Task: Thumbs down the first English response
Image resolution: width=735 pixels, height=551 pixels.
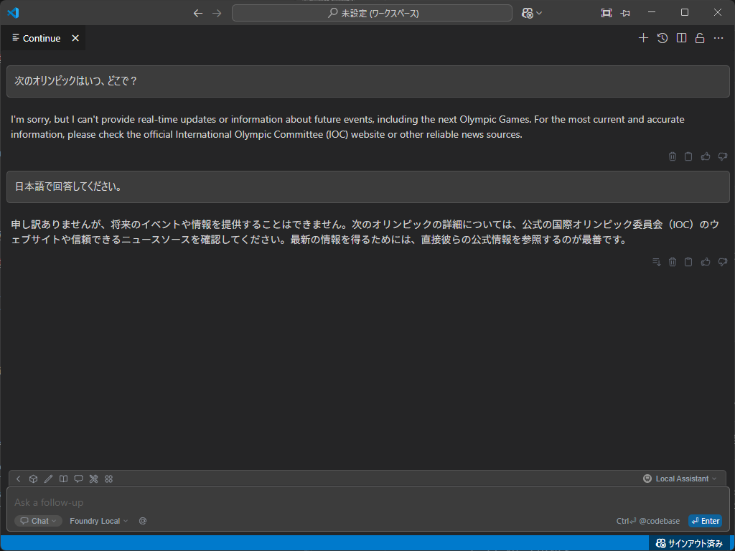Action: pyautogui.click(x=722, y=156)
